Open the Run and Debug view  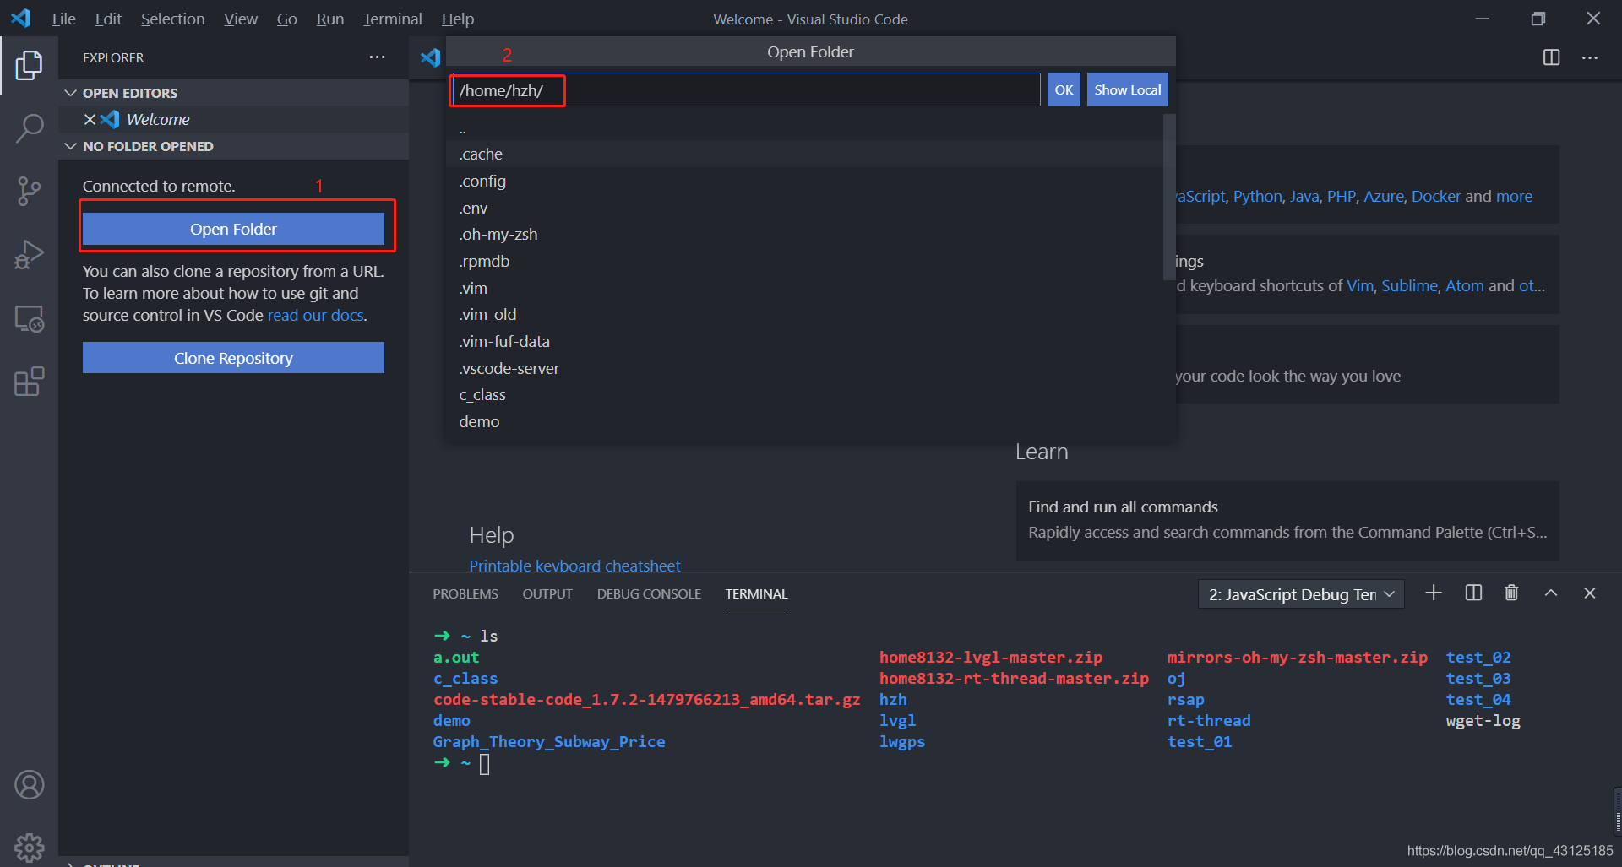coord(29,255)
